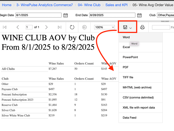The image size is (174, 131).
Task: Open the 100% zoom level dropdown
Action: (104, 27)
